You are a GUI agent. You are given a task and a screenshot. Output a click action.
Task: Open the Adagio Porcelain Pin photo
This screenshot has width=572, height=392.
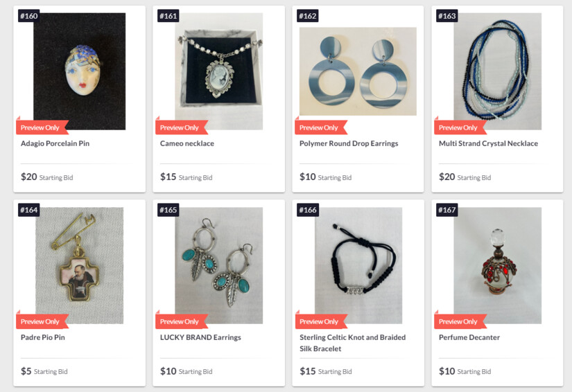coord(80,71)
